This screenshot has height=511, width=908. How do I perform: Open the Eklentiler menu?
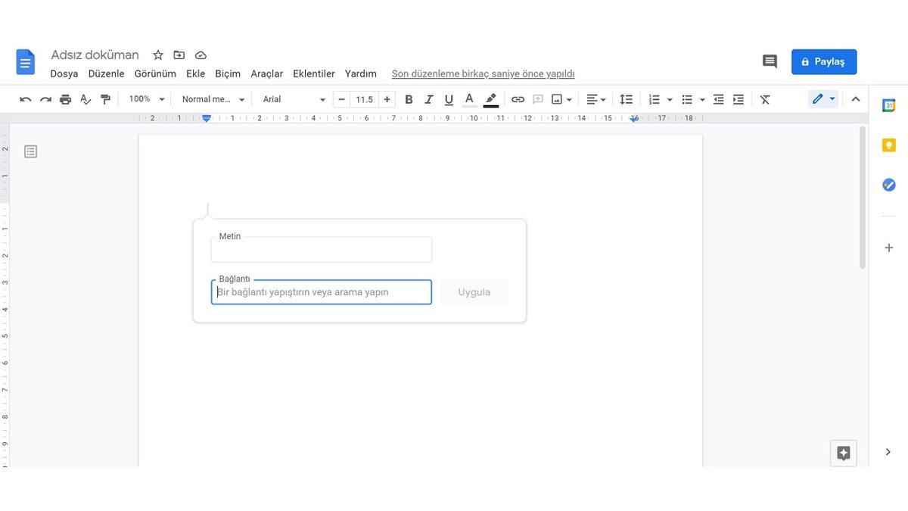pos(313,73)
